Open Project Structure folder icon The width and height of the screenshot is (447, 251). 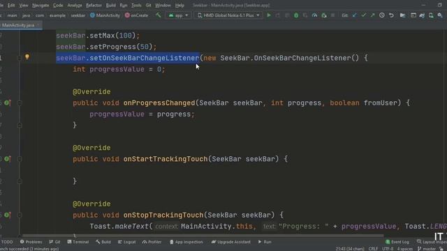[x=402, y=15]
